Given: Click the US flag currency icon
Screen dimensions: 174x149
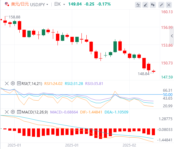Looking at the screenshot, I should pyautogui.click(x=7, y=4).
